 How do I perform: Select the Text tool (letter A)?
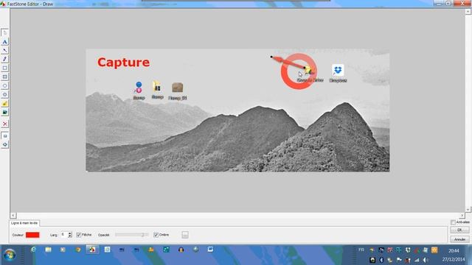tap(5, 42)
